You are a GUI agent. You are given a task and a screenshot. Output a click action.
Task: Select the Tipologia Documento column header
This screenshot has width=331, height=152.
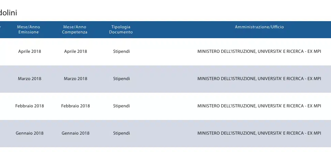coord(121,30)
